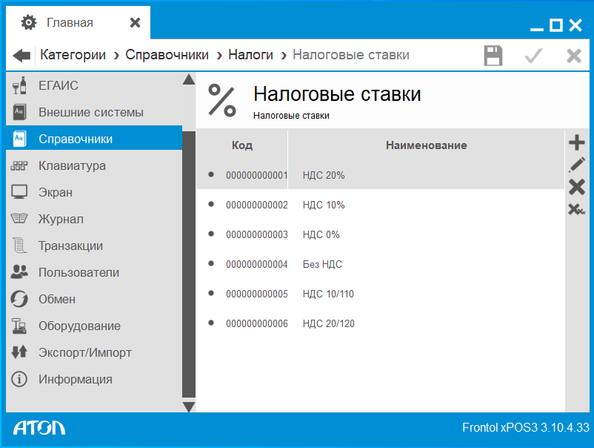Screen dimensions: 594x448
Task: Open the Экспорт/Импорт section
Action: click(x=94, y=352)
